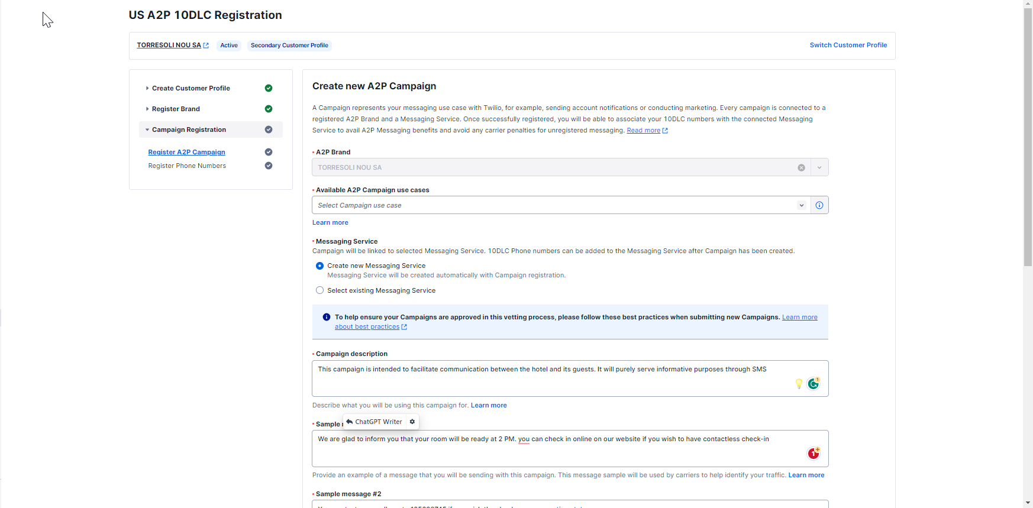The height and width of the screenshot is (508, 1033).
Task: Clear the A2P Brand selection with X icon
Action: (801, 167)
